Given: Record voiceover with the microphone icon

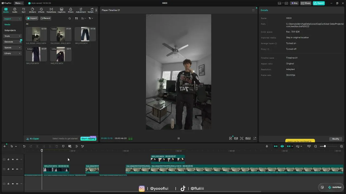Looking at the screenshot, I should coord(267,146).
